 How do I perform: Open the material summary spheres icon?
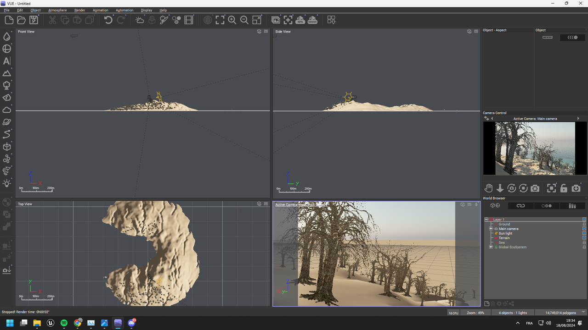click(176, 20)
